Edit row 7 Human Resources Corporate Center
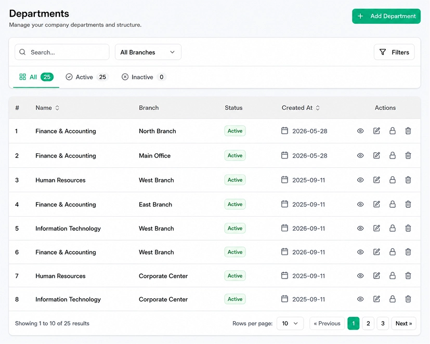The image size is (430, 344). 376,275
